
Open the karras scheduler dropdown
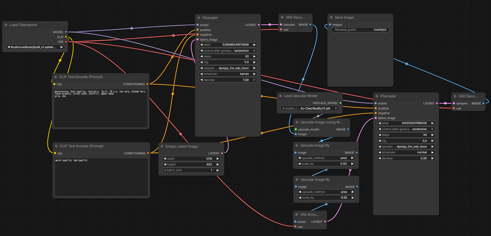click(227, 74)
